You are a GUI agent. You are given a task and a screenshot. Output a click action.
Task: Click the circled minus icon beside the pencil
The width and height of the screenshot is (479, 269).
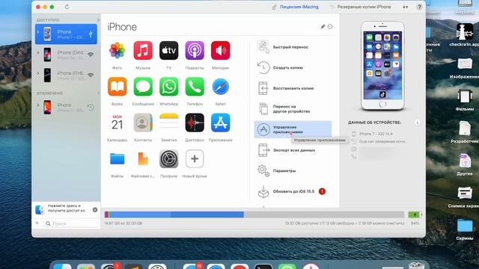point(330,27)
